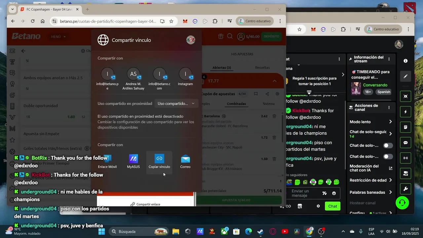This screenshot has width=423, height=238.
Task: Click green Chat send button
Action: click(332, 206)
